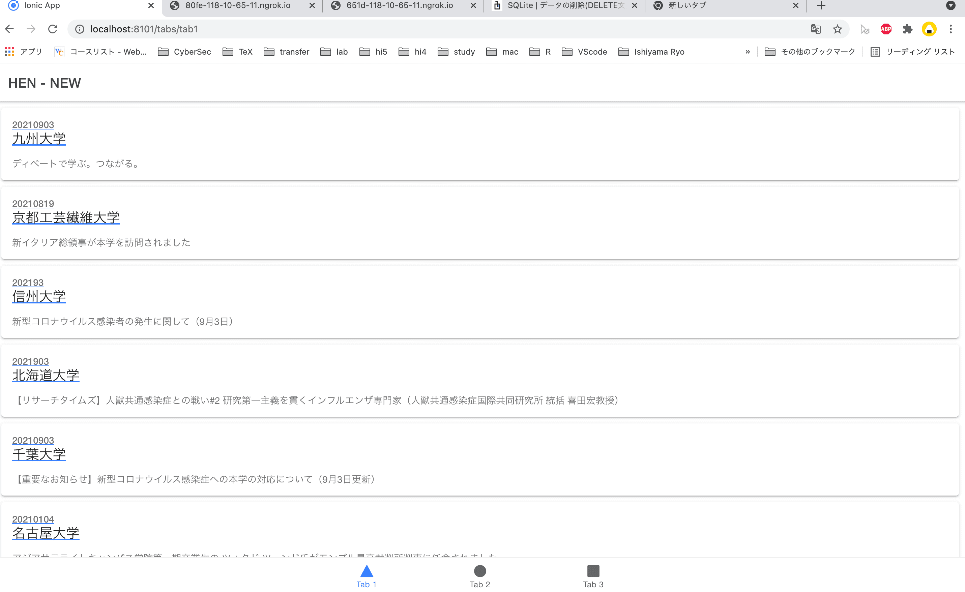Open the hi5 bookmark folder
Screen dimensions: 965x592
[374, 52]
